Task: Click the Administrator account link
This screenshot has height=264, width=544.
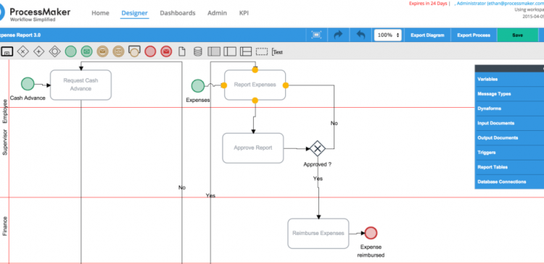Action: [x=500, y=4]
